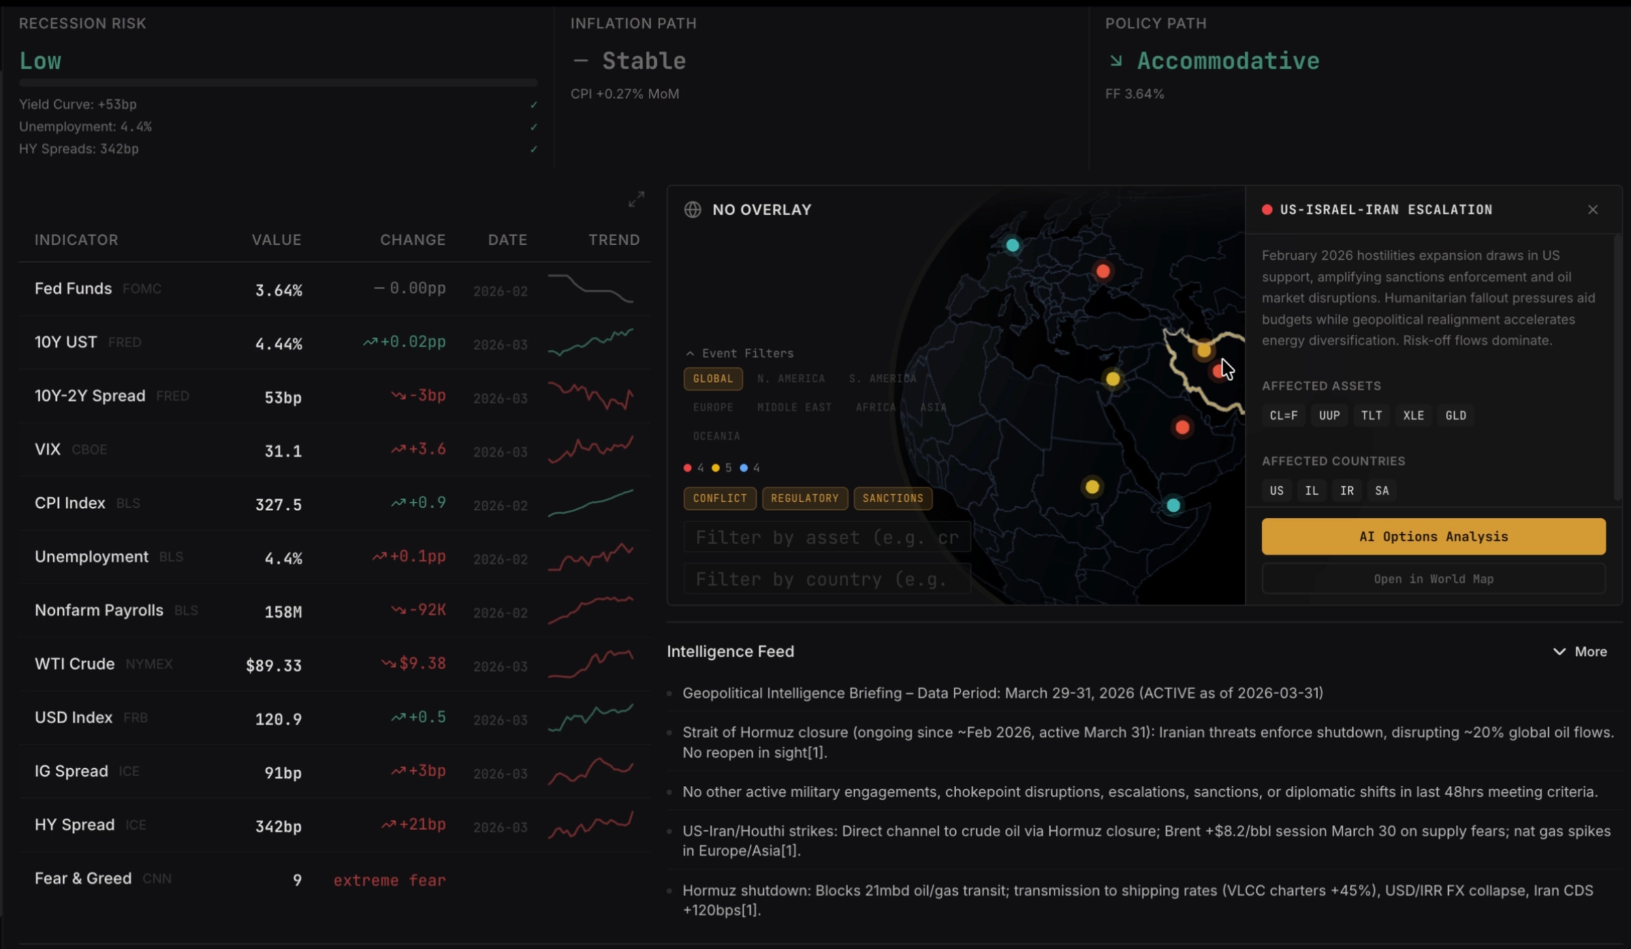The width and height of the screenshot is (1631, 949).
Task: Select the MIDDLE EAST region filter
Action: click(x=794, y=407)
